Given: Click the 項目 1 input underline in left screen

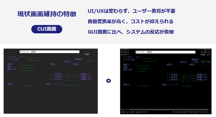Looking at the screenshot, I should [x=28, y=65].
